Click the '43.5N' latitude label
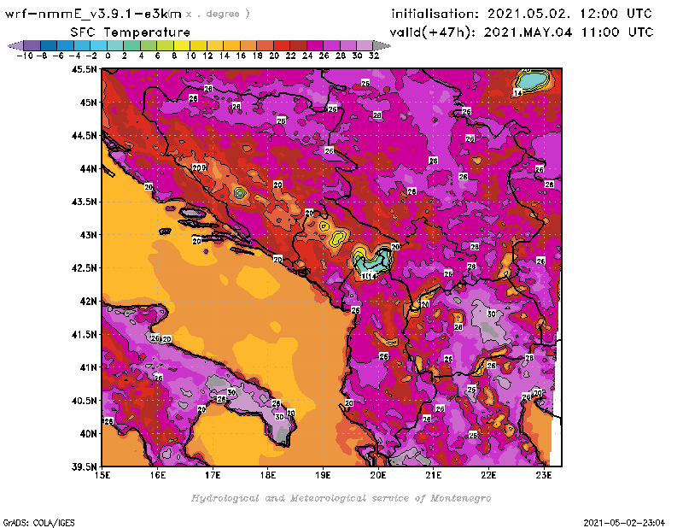This screenshot has width=683, height=528. tap(84, 202)
